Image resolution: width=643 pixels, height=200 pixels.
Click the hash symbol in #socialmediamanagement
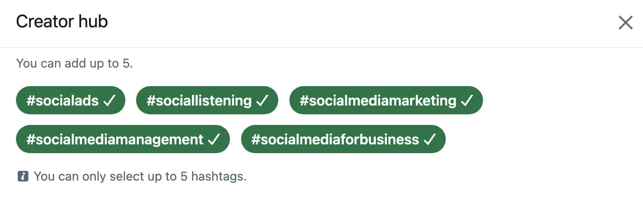point(31,140)
